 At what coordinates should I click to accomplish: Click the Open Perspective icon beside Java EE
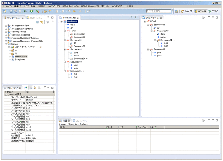point(177,11)
